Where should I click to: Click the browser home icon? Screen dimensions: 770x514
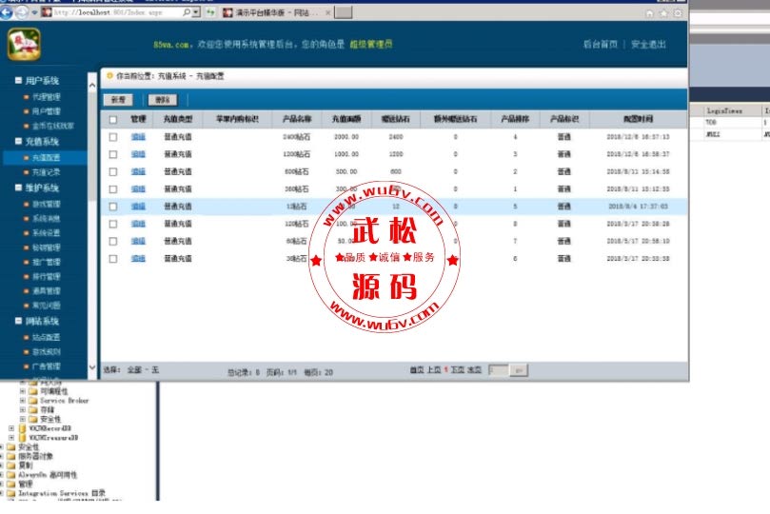[649, 13]
